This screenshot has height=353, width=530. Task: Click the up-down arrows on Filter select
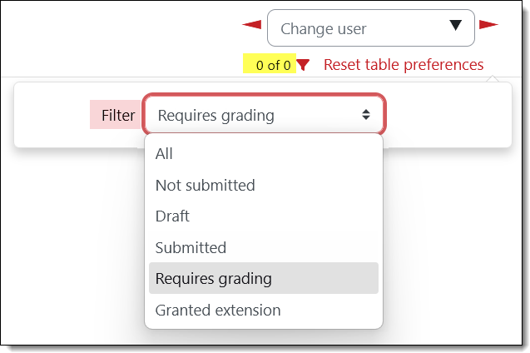click(366, 115)
